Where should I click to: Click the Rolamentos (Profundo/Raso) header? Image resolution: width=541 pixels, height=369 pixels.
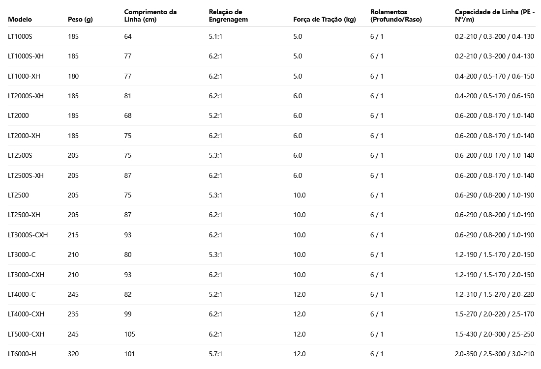396,16
